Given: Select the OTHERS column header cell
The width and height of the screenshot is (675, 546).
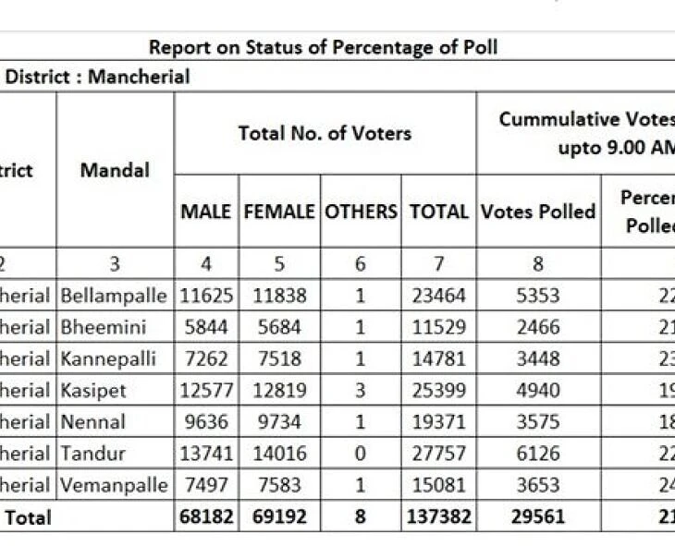Looking at the screenshot, I should point(361,211).
